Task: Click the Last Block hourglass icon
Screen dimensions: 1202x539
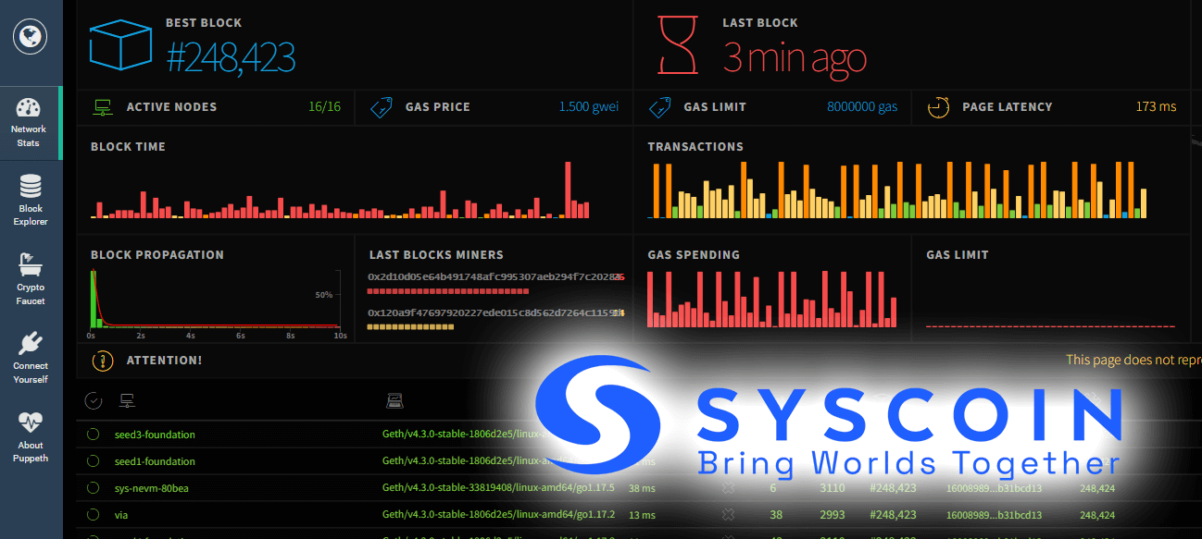Action: 678,44
